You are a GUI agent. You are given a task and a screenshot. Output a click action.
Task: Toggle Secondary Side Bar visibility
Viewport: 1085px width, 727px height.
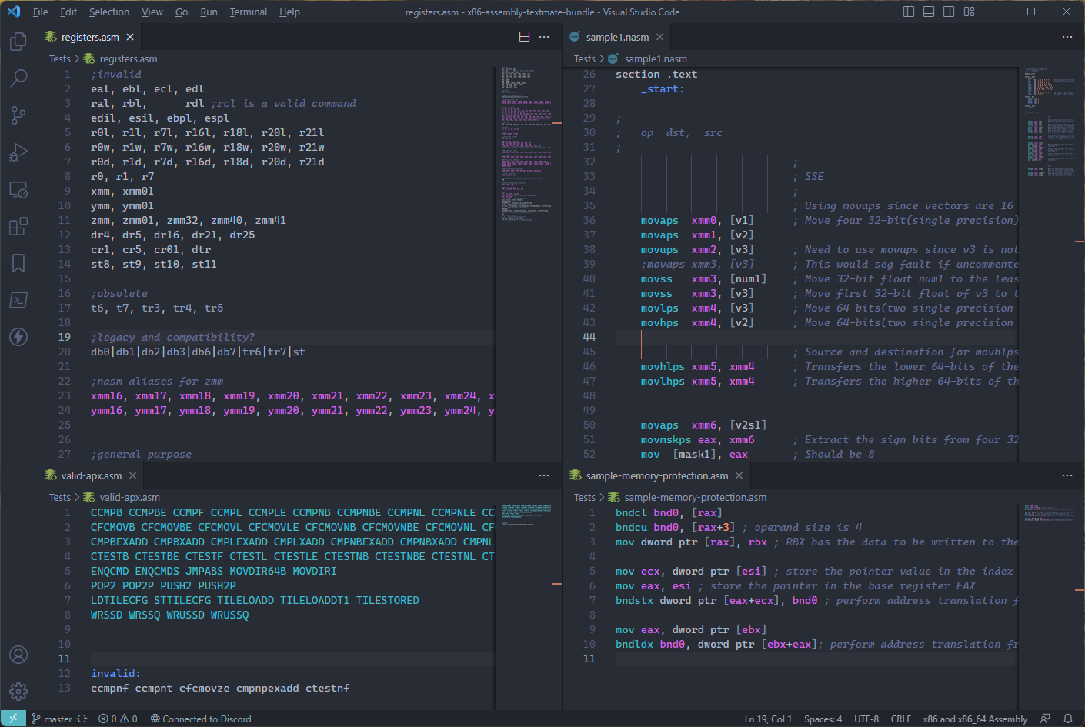tap(949, 12)
